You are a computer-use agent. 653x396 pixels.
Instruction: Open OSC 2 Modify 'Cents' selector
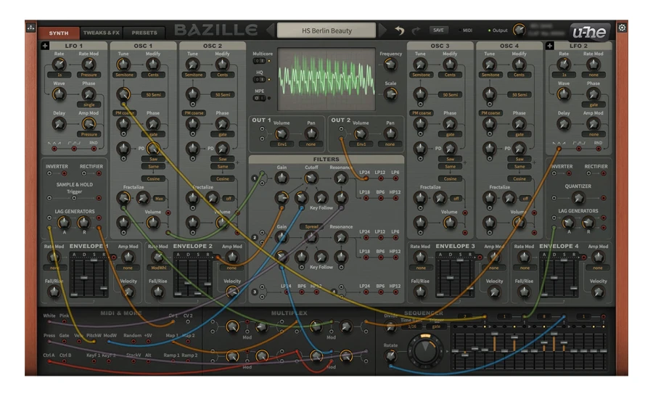[x=223, y=75]
